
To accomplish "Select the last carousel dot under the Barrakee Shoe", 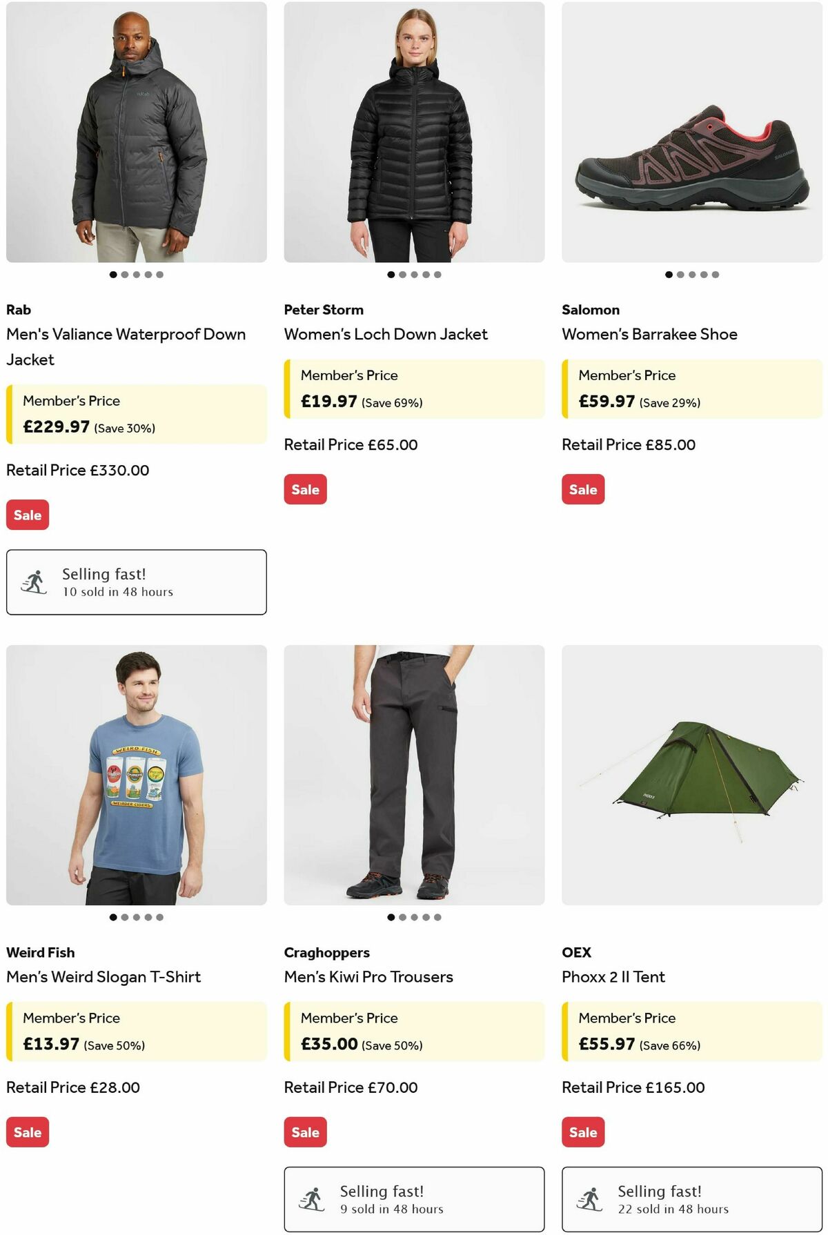I will (x=717, y=274).
